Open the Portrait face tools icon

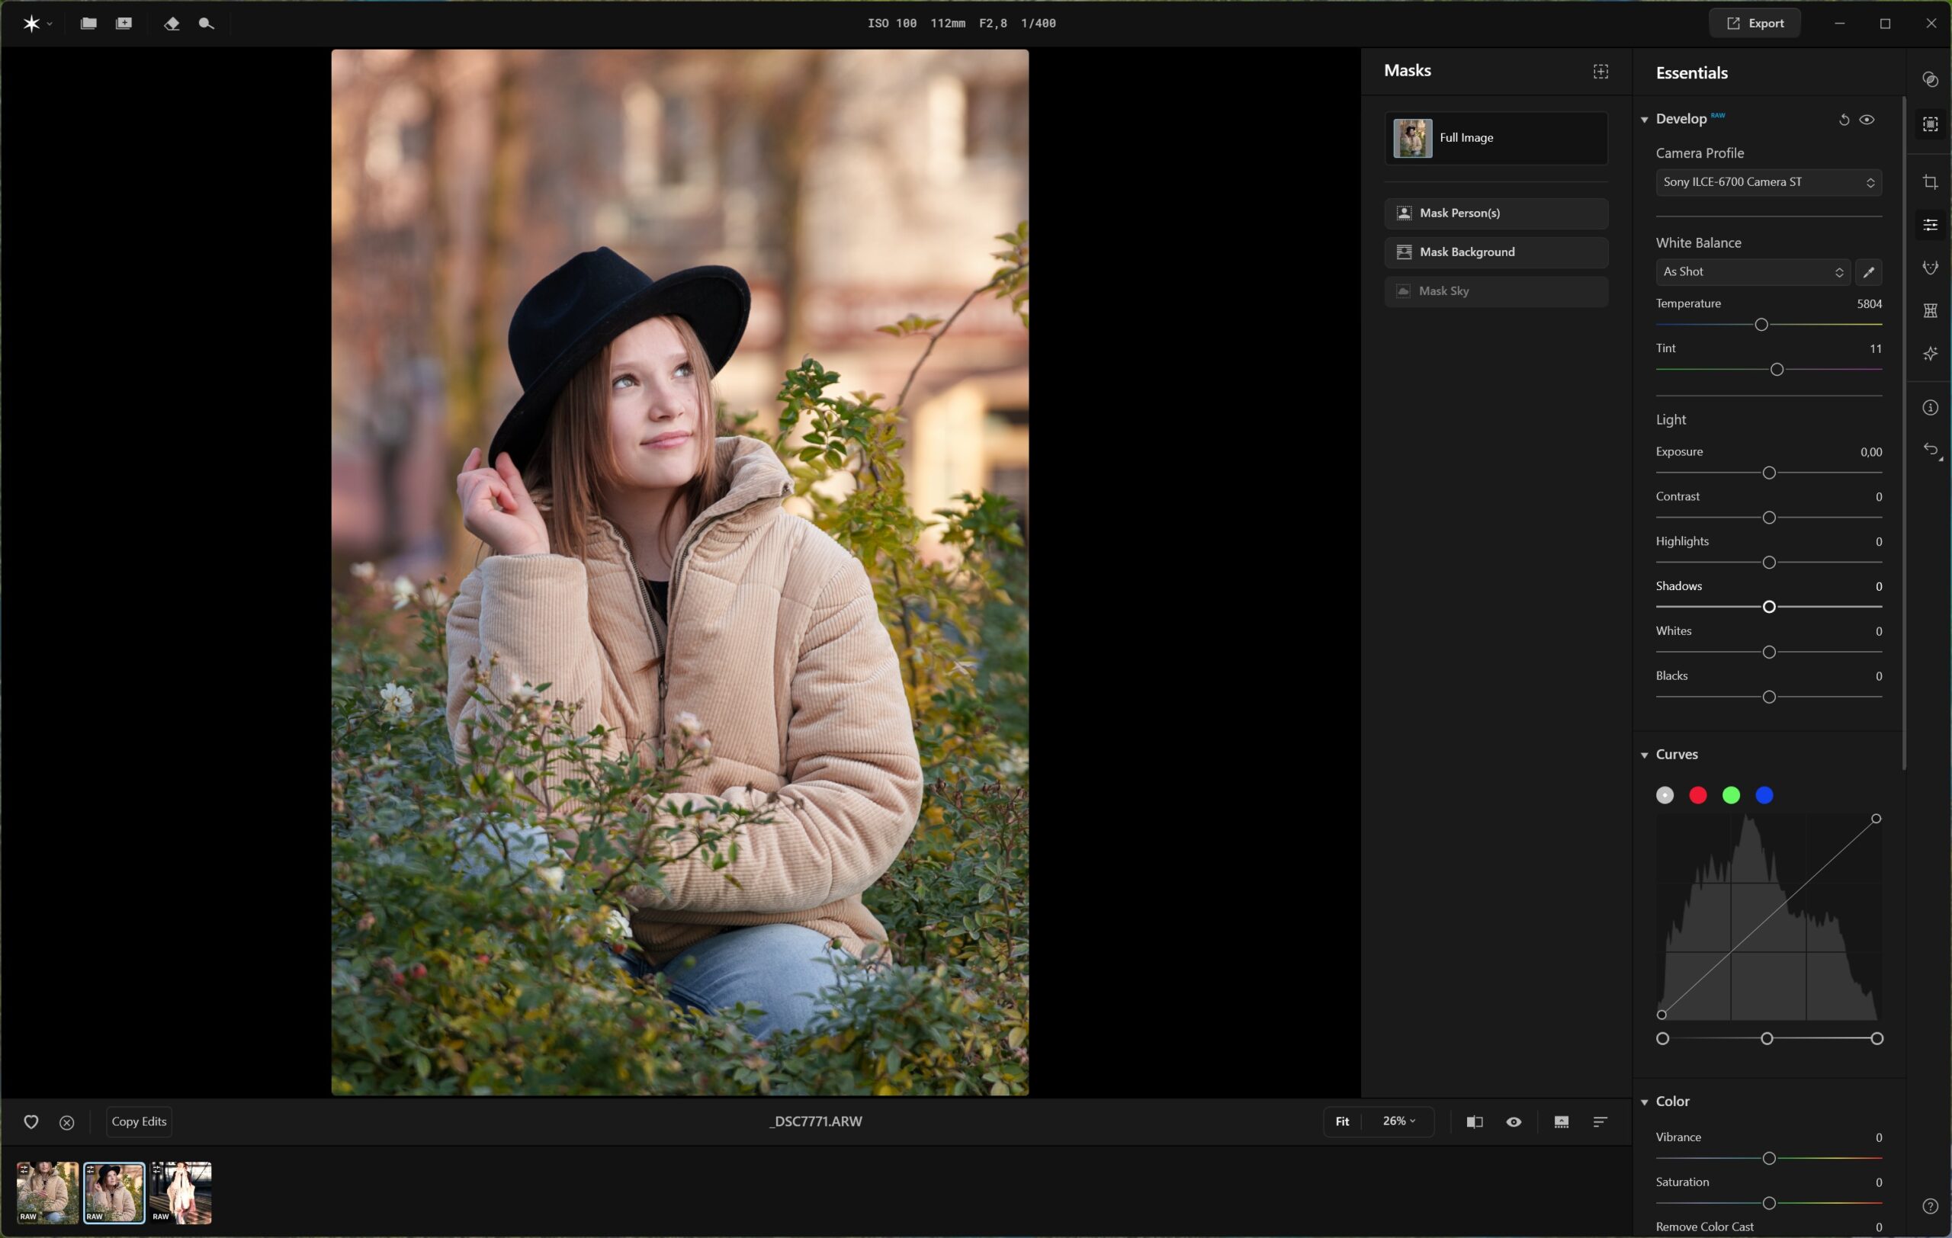click(x=1930, y=268)
